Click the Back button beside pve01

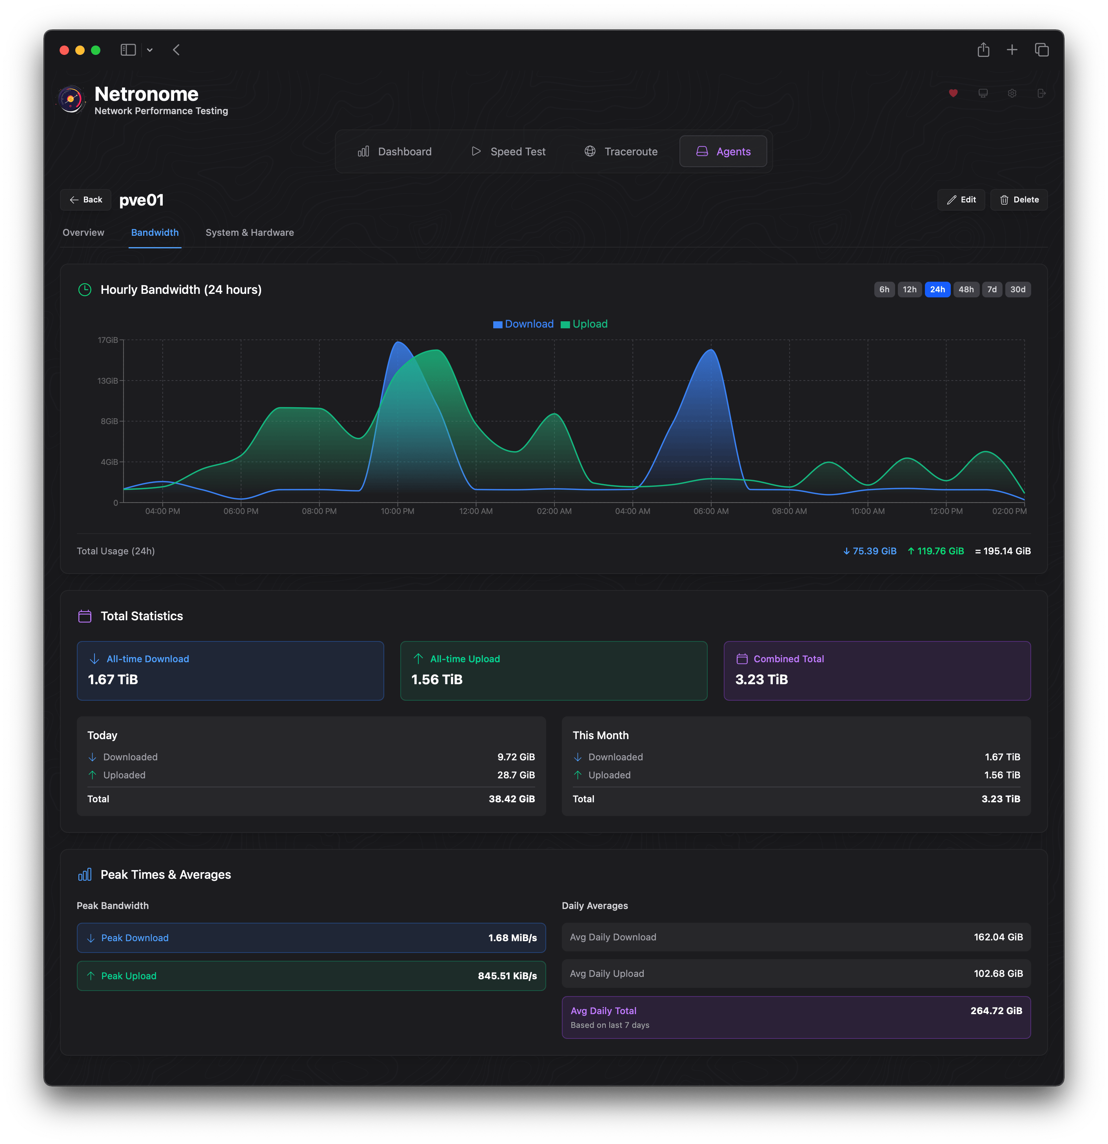(x=86, y=200)
